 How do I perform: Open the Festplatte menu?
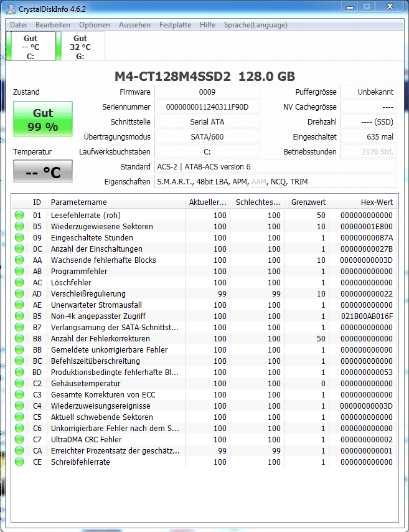[176, 25]
